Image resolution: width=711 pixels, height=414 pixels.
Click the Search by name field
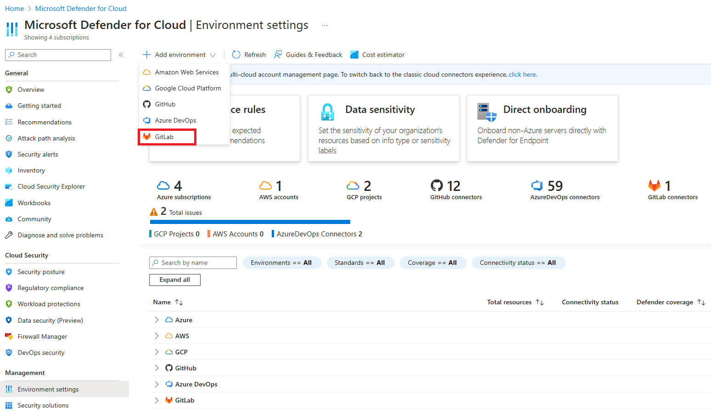[193, 263]
